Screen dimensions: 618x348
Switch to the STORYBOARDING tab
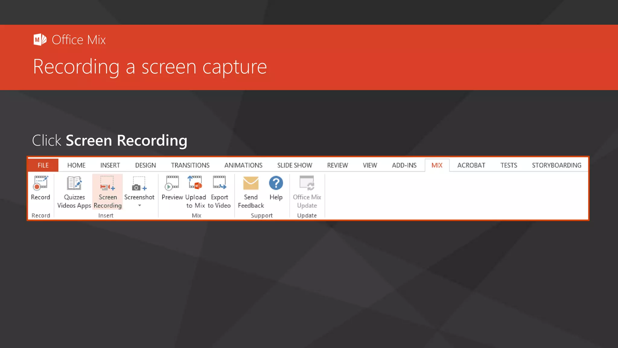tap(556, 165)
